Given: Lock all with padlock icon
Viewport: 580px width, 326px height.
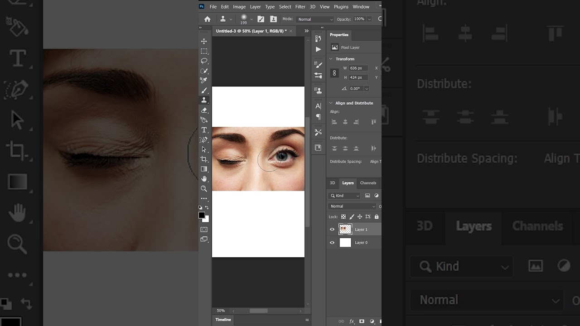Looking at the screenshot, I should click(x=377, y=217).
